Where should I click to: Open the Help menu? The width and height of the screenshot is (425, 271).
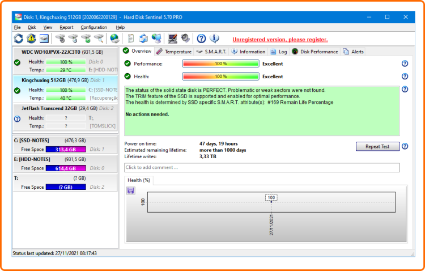click(120, 27)
